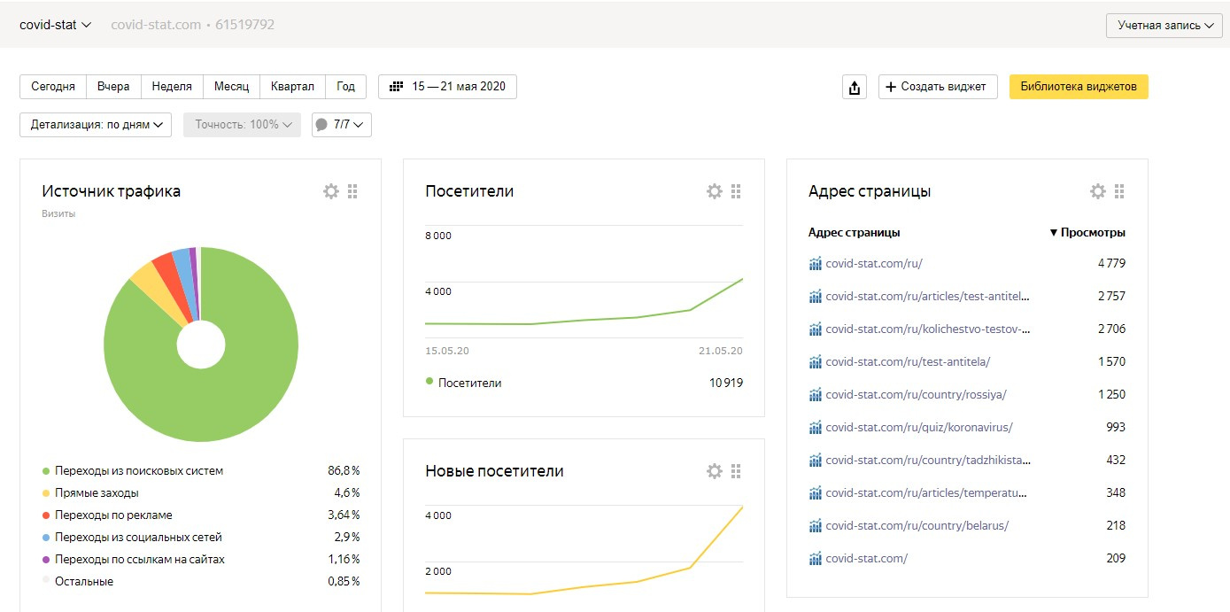Toggle Переходы по рекламе legend item
The width and height of the screenshot is (1230, 612).
coord(112,515)
